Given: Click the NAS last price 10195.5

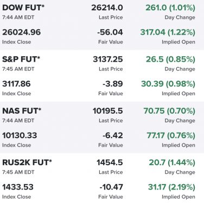Looking at the screenshot, I should [x=108, y=111].
